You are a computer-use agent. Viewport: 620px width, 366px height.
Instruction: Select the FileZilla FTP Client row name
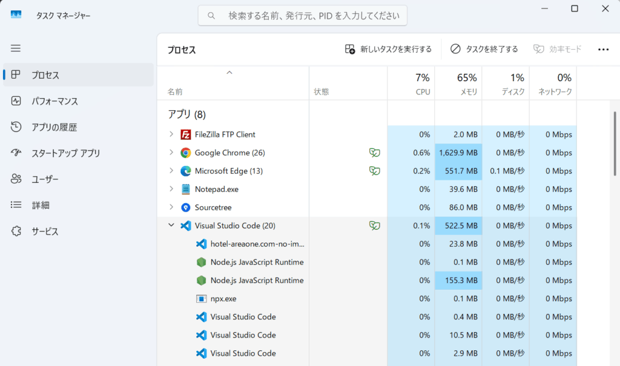225,134
